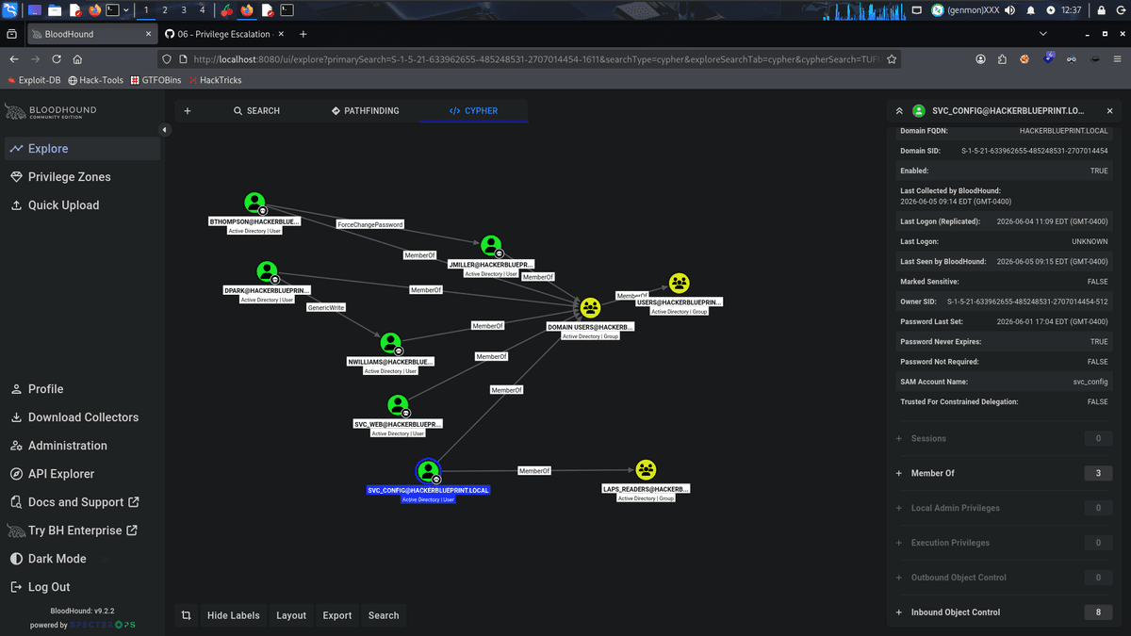Select the DOMAIN USERS group node
The height and width of the screenshot is (636, 1131).
[590, 307]
